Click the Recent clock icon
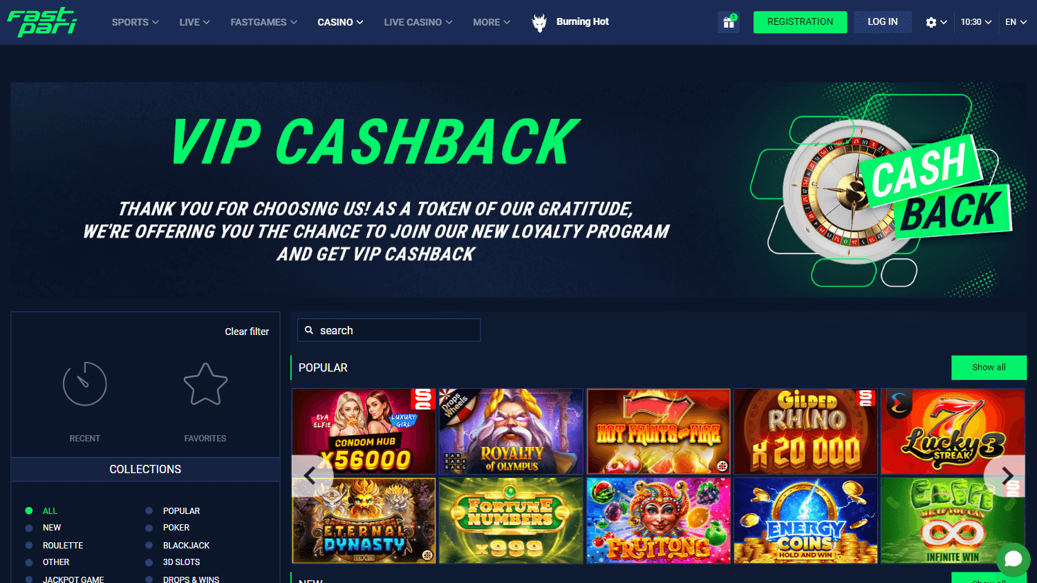 (84, 384)
